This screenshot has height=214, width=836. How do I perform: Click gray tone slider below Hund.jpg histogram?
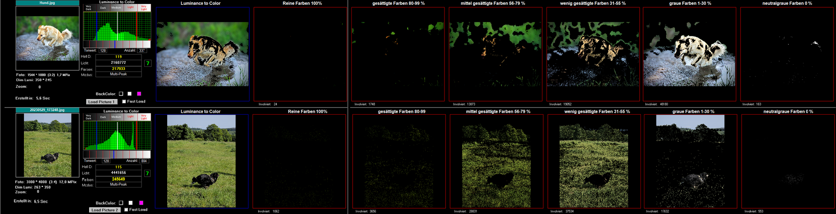click(117, 44)
